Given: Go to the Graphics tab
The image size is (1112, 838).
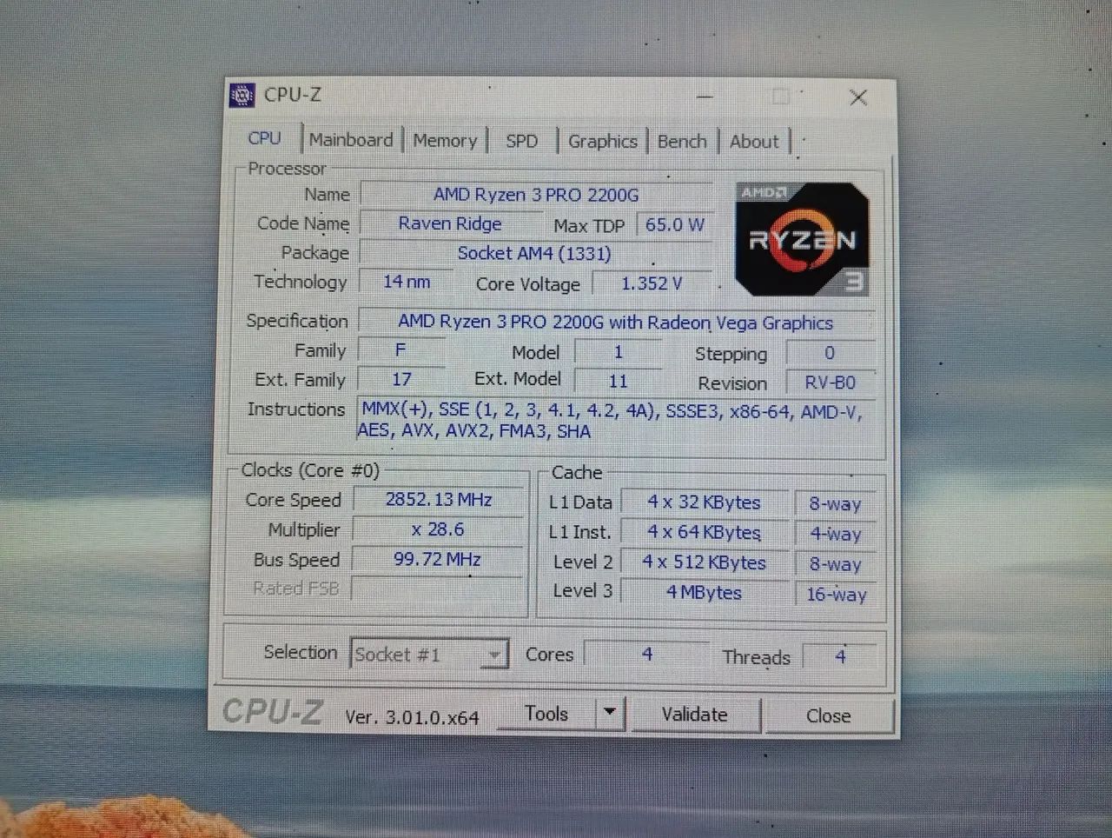Looking at the screenshot, I should (x=602, y=141).
